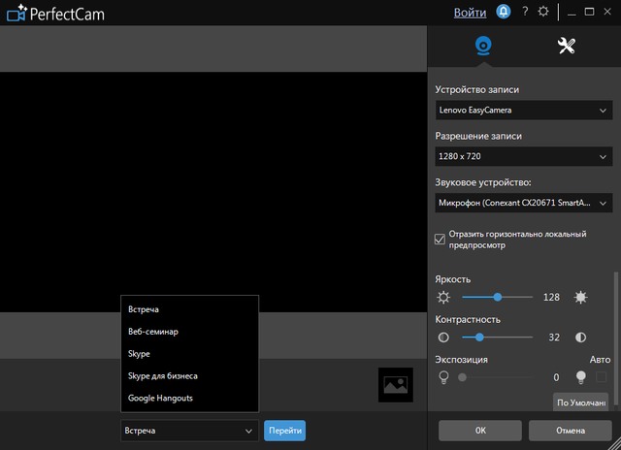Select Веб-семинар from the list
This screenshot has height=450, width=621.
(153, 332)
